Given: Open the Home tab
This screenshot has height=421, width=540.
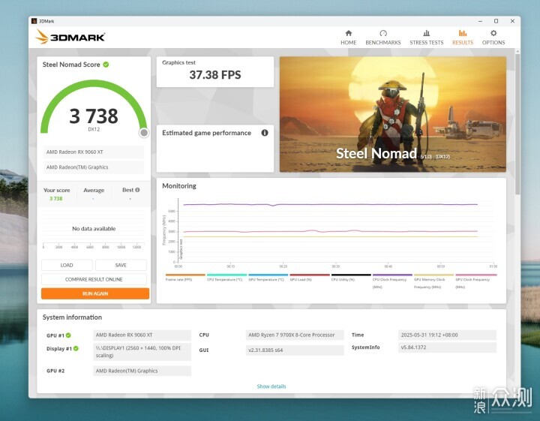Looking at the screenshot, I should pos(348,38).
